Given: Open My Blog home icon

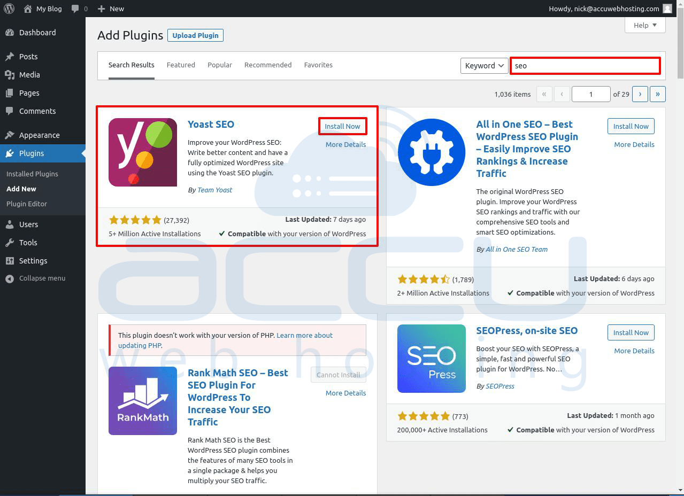Looking at the screenshot, I should [x=28, y=9].
